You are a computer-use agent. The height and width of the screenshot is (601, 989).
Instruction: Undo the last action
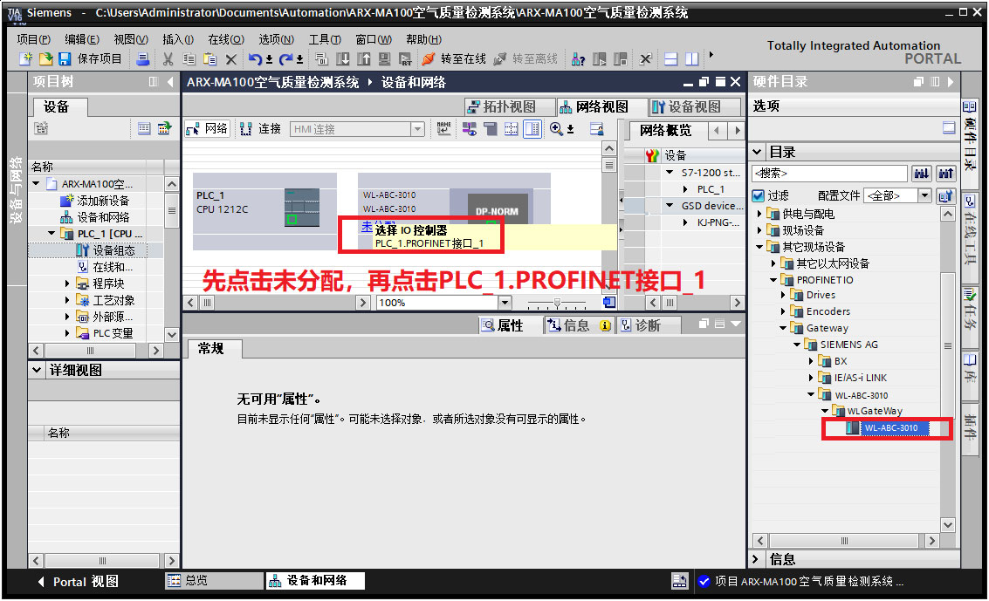(x=255, y=58)
